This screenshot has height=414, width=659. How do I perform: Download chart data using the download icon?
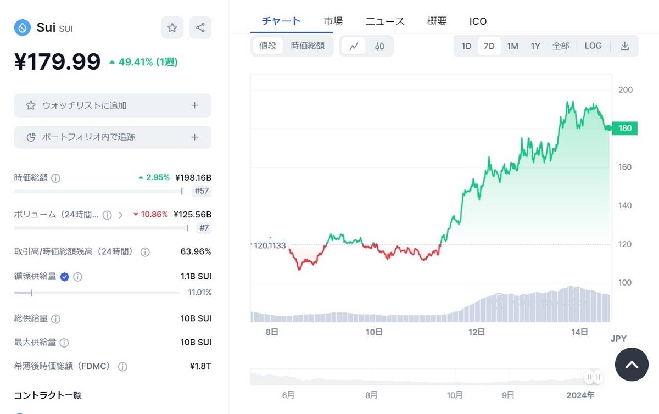(x=624, y=46)
